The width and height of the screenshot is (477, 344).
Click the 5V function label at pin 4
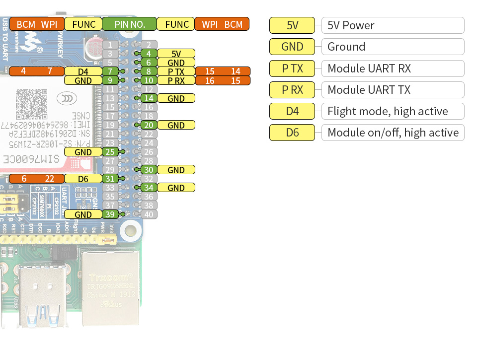[x=176, y=54]
